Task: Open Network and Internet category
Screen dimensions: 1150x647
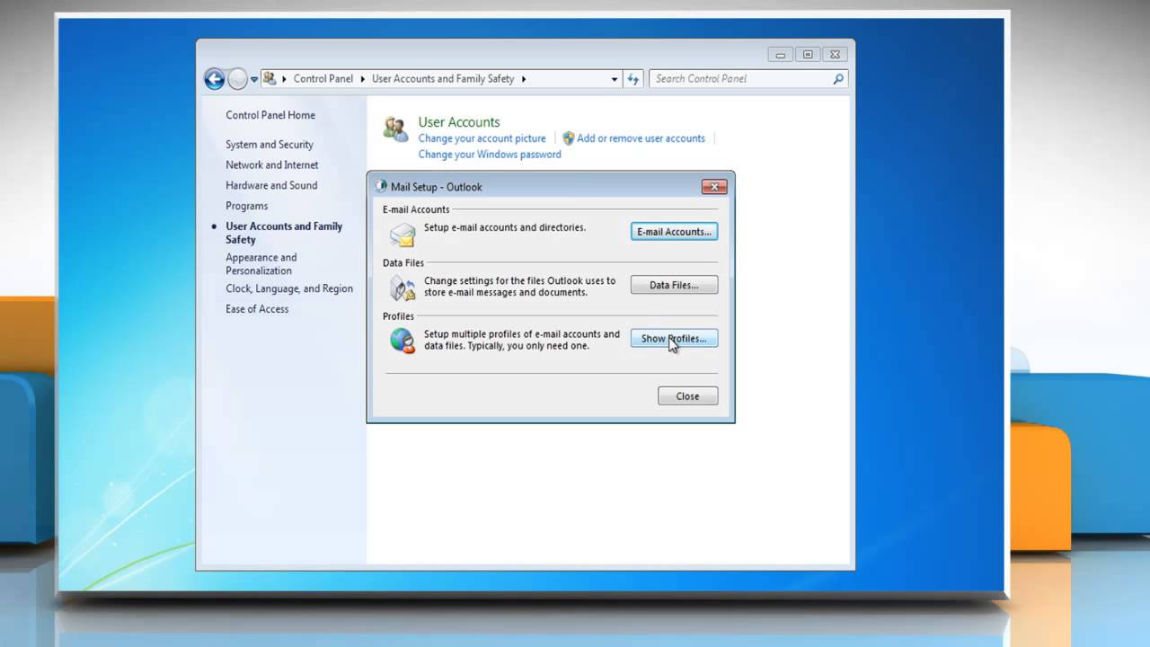Action: point(272,165)
